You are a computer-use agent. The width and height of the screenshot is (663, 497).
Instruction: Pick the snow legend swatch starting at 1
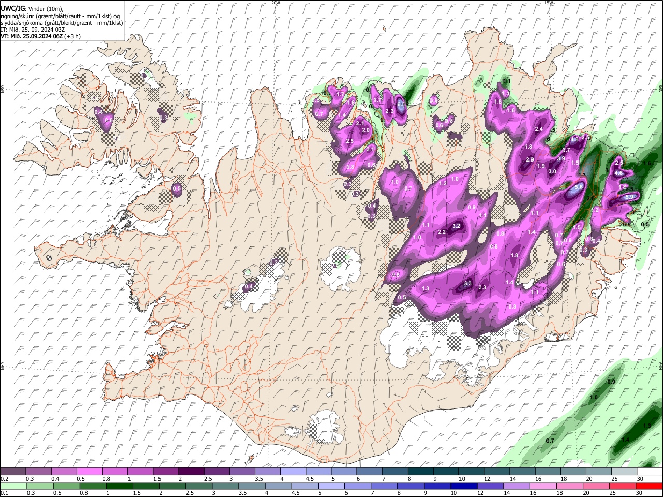[140, 472]
